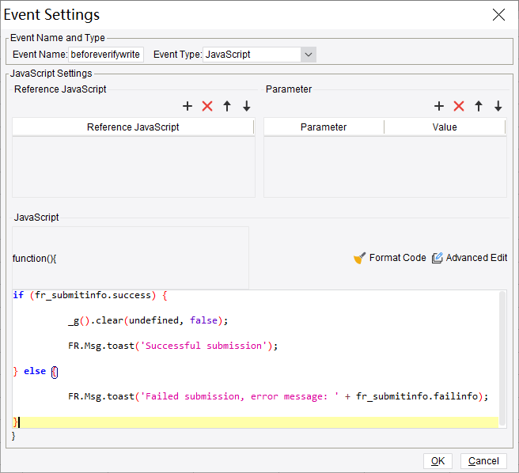Screen dimensions: 519x473
Task: Add a new Reference JavaScript entry
Action: [x=188, y=106]
